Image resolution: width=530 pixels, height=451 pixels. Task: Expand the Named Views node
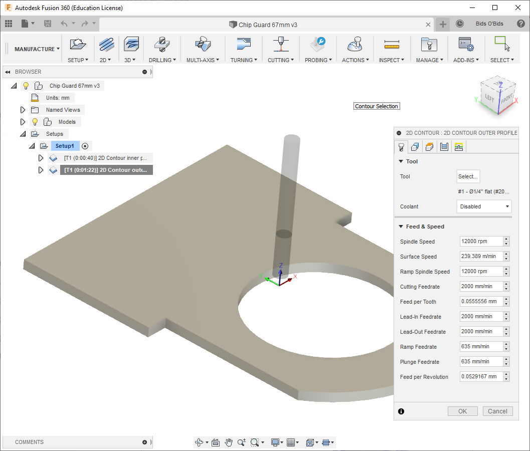pyautogui.click(x=23, y=110)
